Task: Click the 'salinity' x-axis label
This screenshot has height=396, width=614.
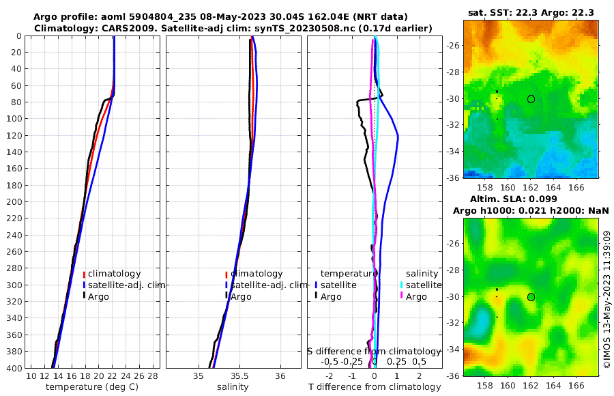Action: pos(233,386)
